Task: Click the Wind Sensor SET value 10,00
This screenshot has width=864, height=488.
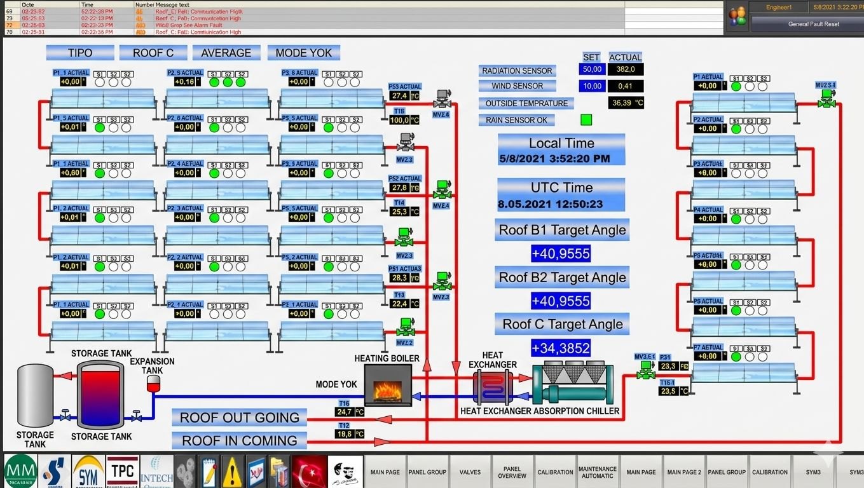Action: pyautogui.click(x=592, y=86)
